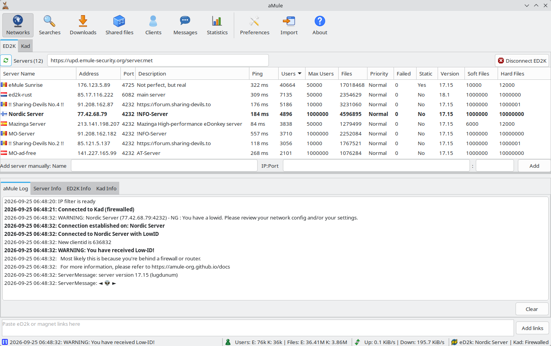Image resolution: width=551 pixels, height=346 pixels.
Task: Click the up/down transfer arrows icon
Action: point(357,342)
